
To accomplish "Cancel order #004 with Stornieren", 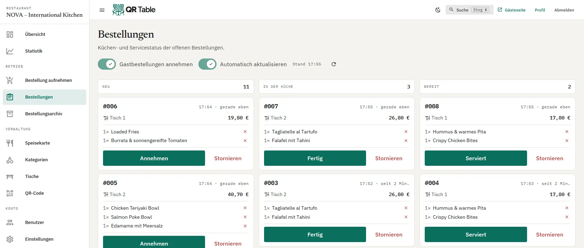I will (550, 234).
